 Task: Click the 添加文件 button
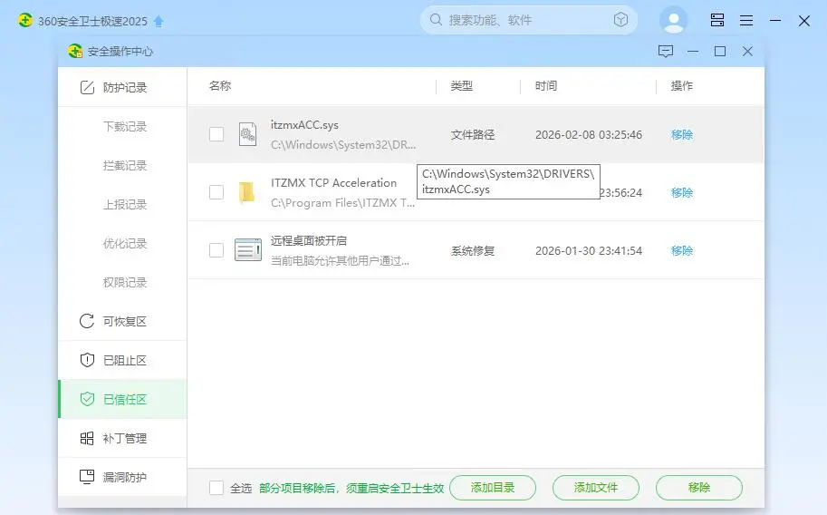pyautogui.click(x=596, y=488)
